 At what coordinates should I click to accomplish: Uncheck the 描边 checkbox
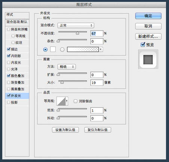(x=9, y=49)
